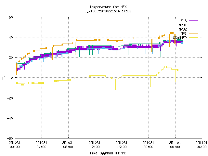The width and height of the screenshot is (208, 156).
Task: Click the NPI legend label
Action: (x=183, y=33)
